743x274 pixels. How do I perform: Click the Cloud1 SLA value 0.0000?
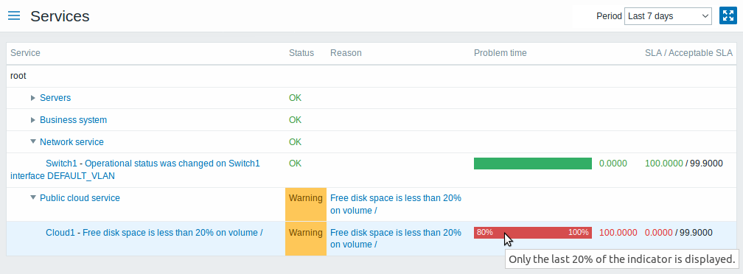659,232
